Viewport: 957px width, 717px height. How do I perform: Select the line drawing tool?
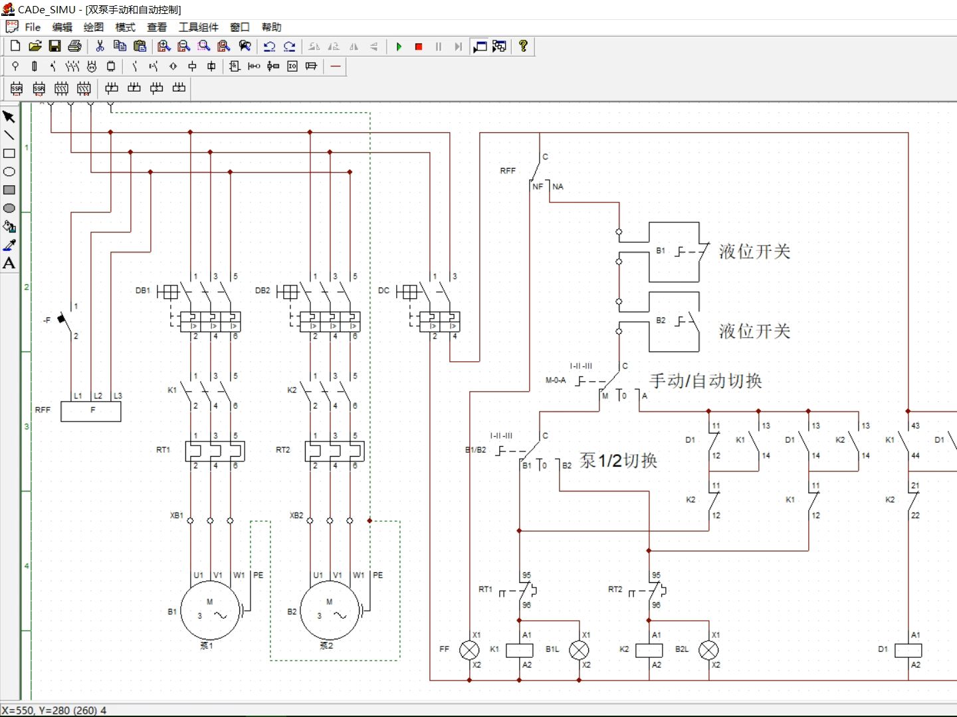pos(9,135)
